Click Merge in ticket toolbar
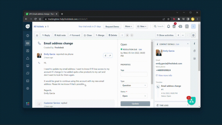This screenshot has height=125, width=222. (x=100, y=35)
